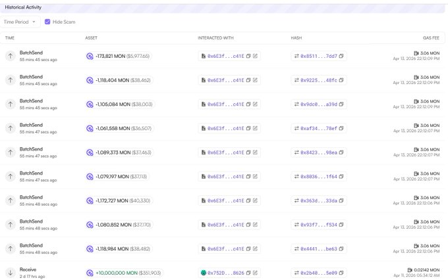Click timestamp Apr 11, 2026 05:34:12 AM

[x=416, y=275]
